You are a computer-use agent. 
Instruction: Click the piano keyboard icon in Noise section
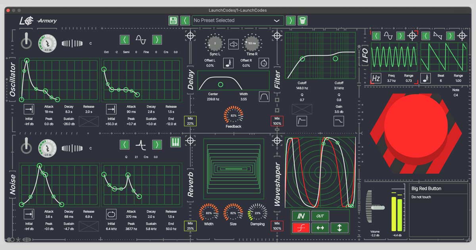[175, 142]
